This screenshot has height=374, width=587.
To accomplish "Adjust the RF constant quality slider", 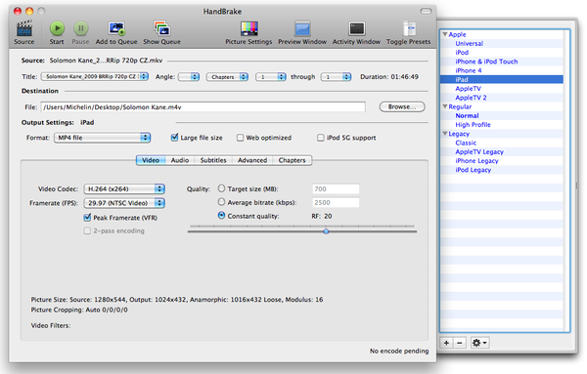I will click(x=326, y=231).
